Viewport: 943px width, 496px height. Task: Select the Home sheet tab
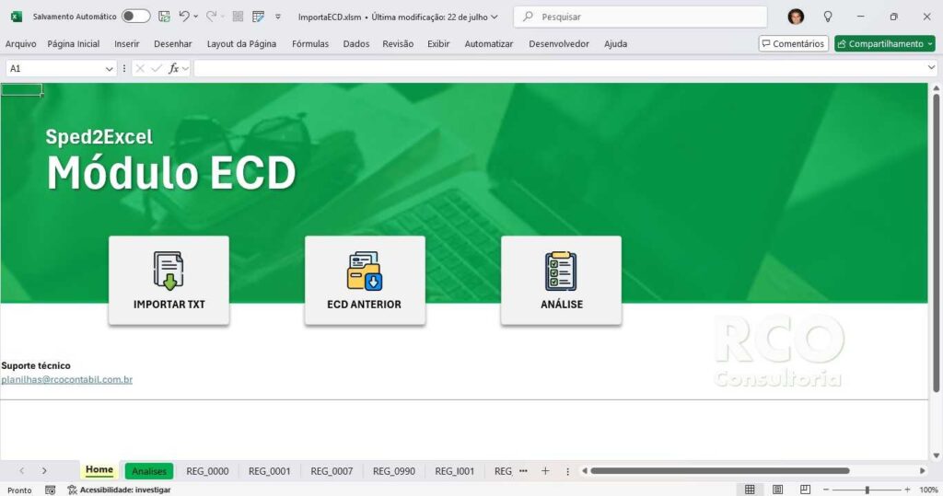[x=99, y=470]
